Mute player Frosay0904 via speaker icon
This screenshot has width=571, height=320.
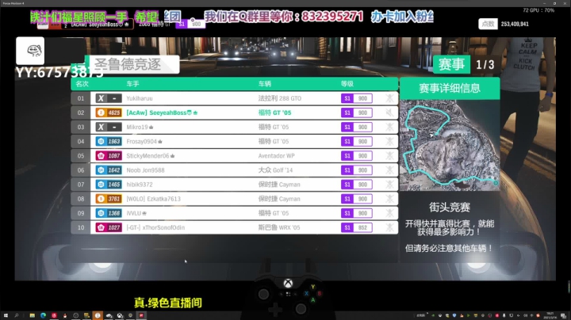(x=389, y=142)
